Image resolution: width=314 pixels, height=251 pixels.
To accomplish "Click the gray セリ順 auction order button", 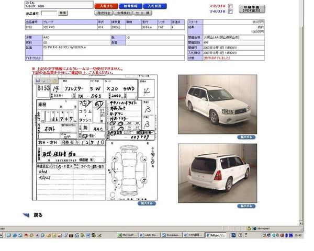I will coord(142,13).
